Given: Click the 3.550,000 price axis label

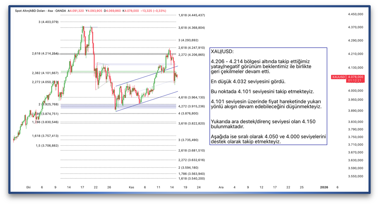Looking at the screenshot, I should click(x=355, y=176).
